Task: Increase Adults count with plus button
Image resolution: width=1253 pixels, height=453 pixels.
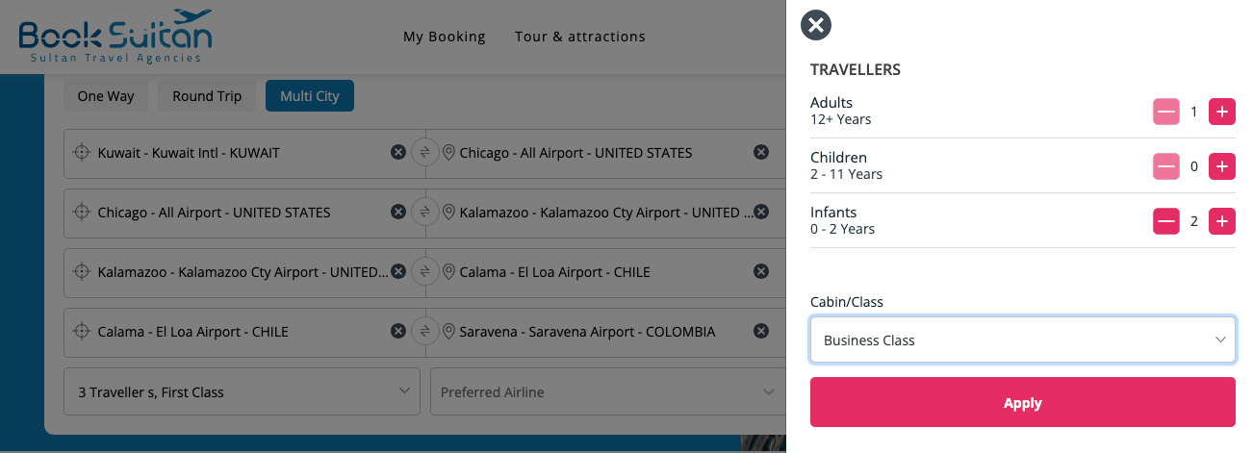Action: pyautogui.click(x=1221, y=112)
